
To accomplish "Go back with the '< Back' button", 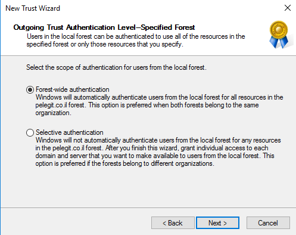I will coord(173,223).
